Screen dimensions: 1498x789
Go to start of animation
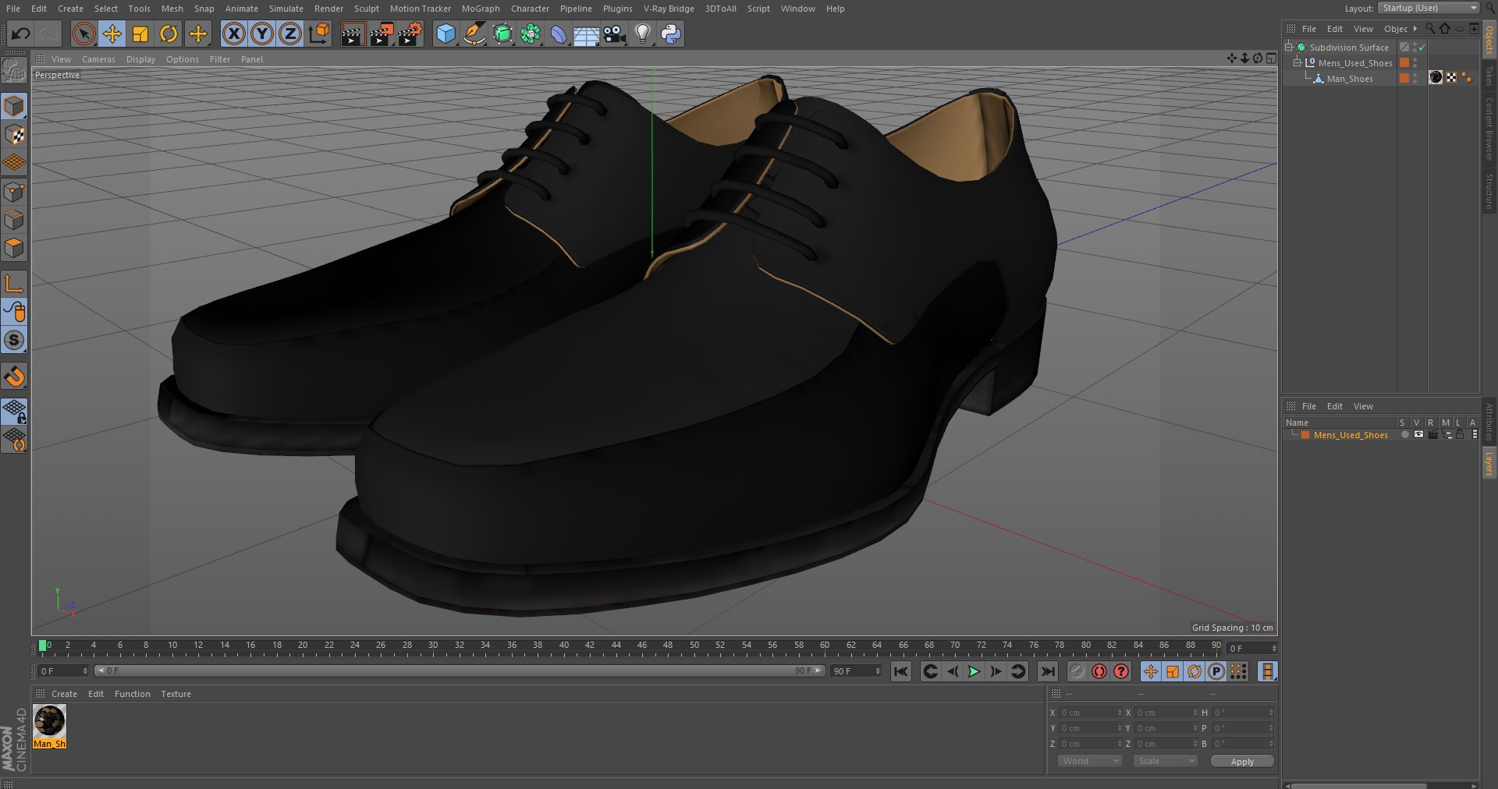click(900, 671)
